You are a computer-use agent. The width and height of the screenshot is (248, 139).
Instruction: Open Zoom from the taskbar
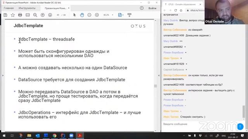(71, 136)
